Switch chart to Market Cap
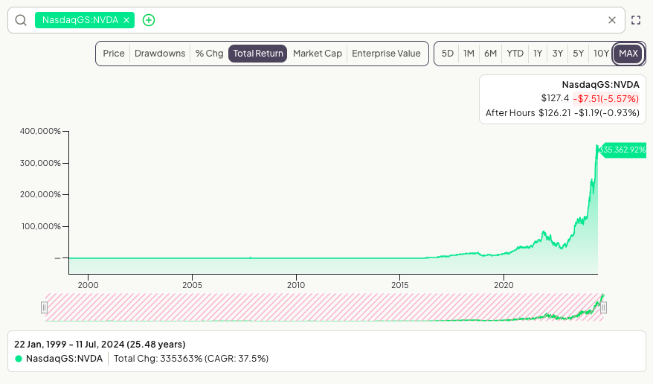 (x=318, y=54)
